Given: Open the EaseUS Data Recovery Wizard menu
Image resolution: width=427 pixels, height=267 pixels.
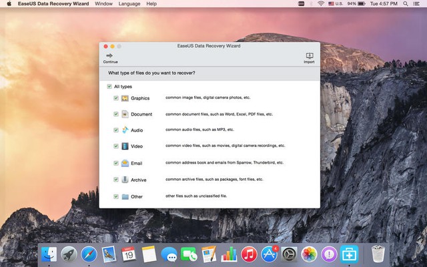Looking at the screenshot, I should click(x=54, y=4).
